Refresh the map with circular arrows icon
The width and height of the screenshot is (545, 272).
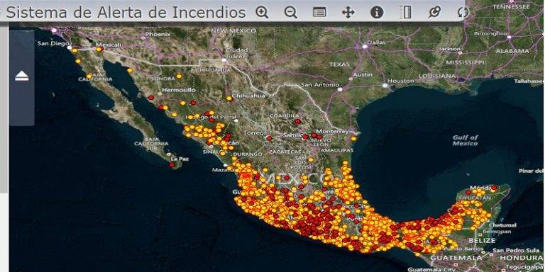463,13
